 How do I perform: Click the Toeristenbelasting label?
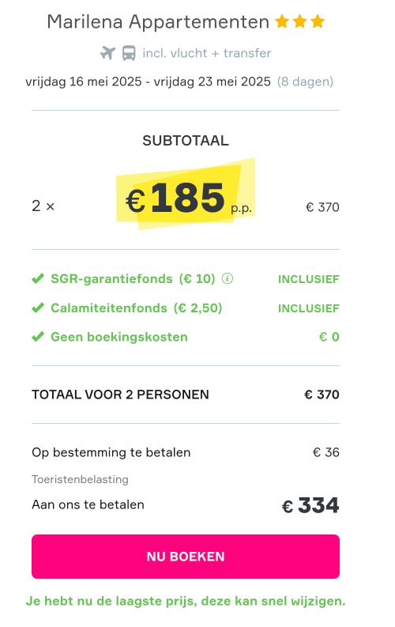(x=81, y=479)
